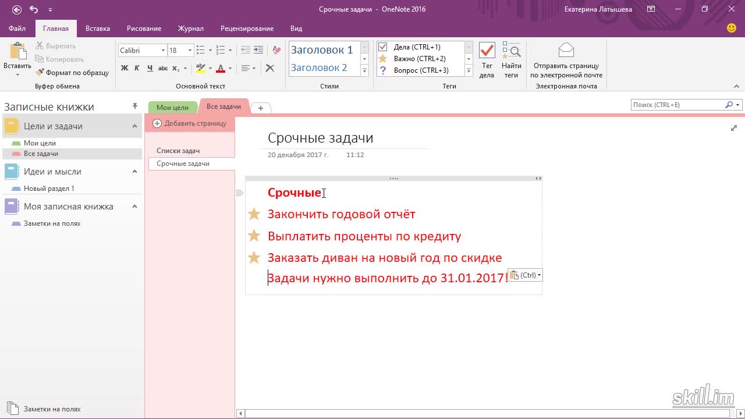Screen dimensions: 745x419
Task: Clear all formatting with eraser icon
Action: (x=276, y=51)
